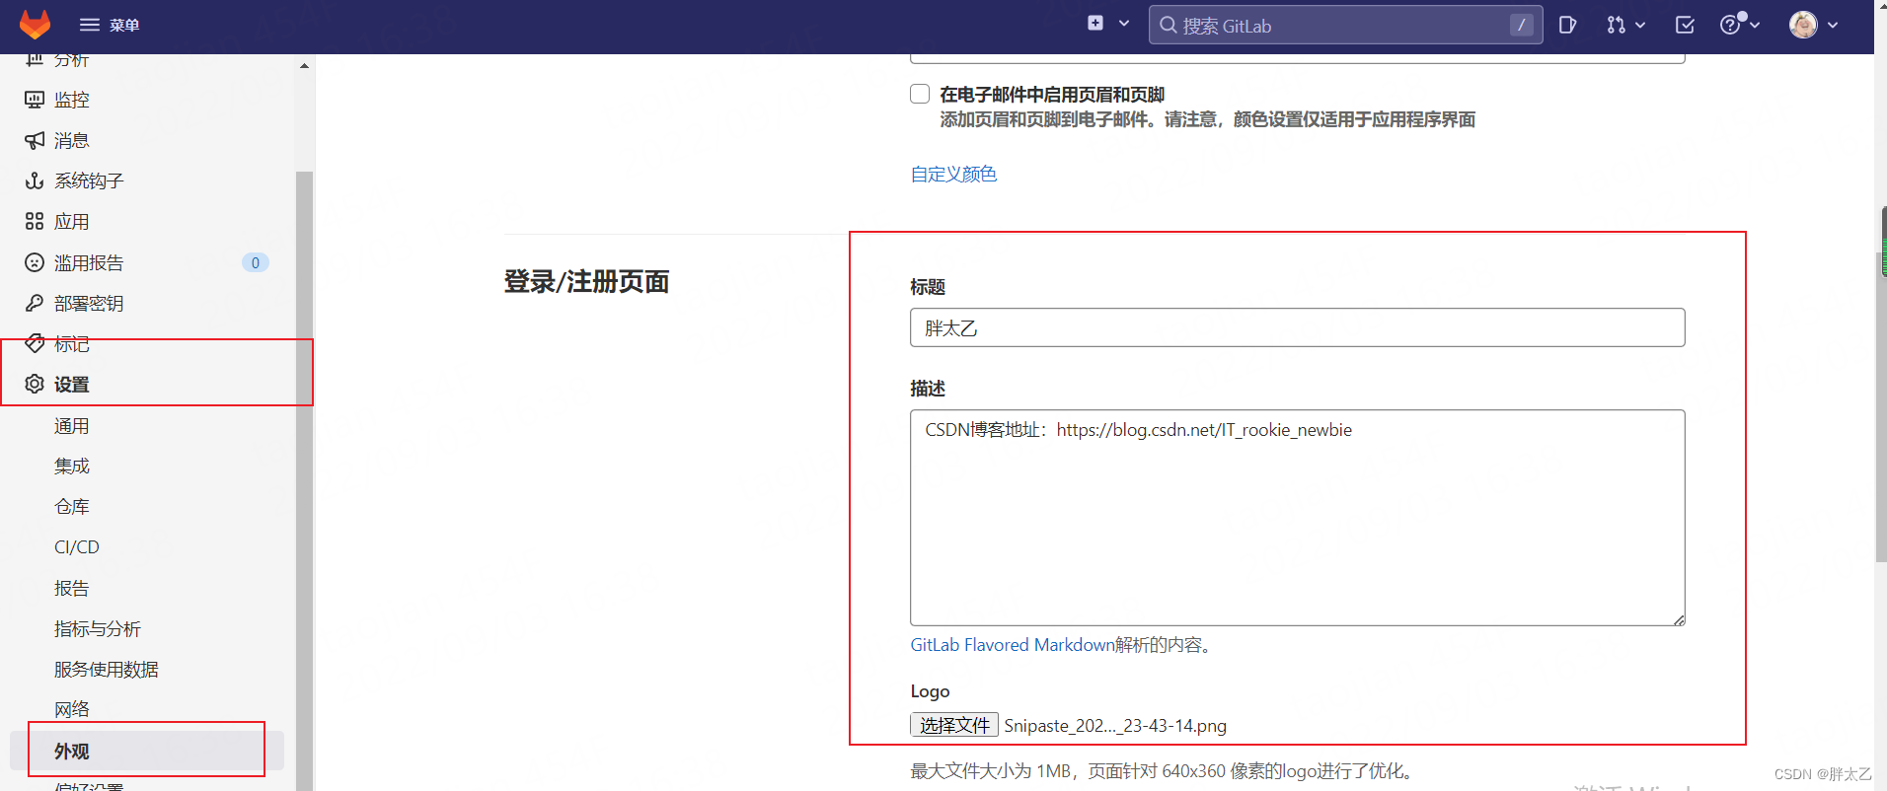The width and height of the screenshot is (1887, 791).
Task: Select 报告 under settings
Action: click(71, 588)
